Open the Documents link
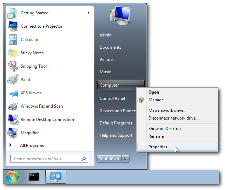Image resolution: width=225 pixels, height=190 pixels. 110,47
